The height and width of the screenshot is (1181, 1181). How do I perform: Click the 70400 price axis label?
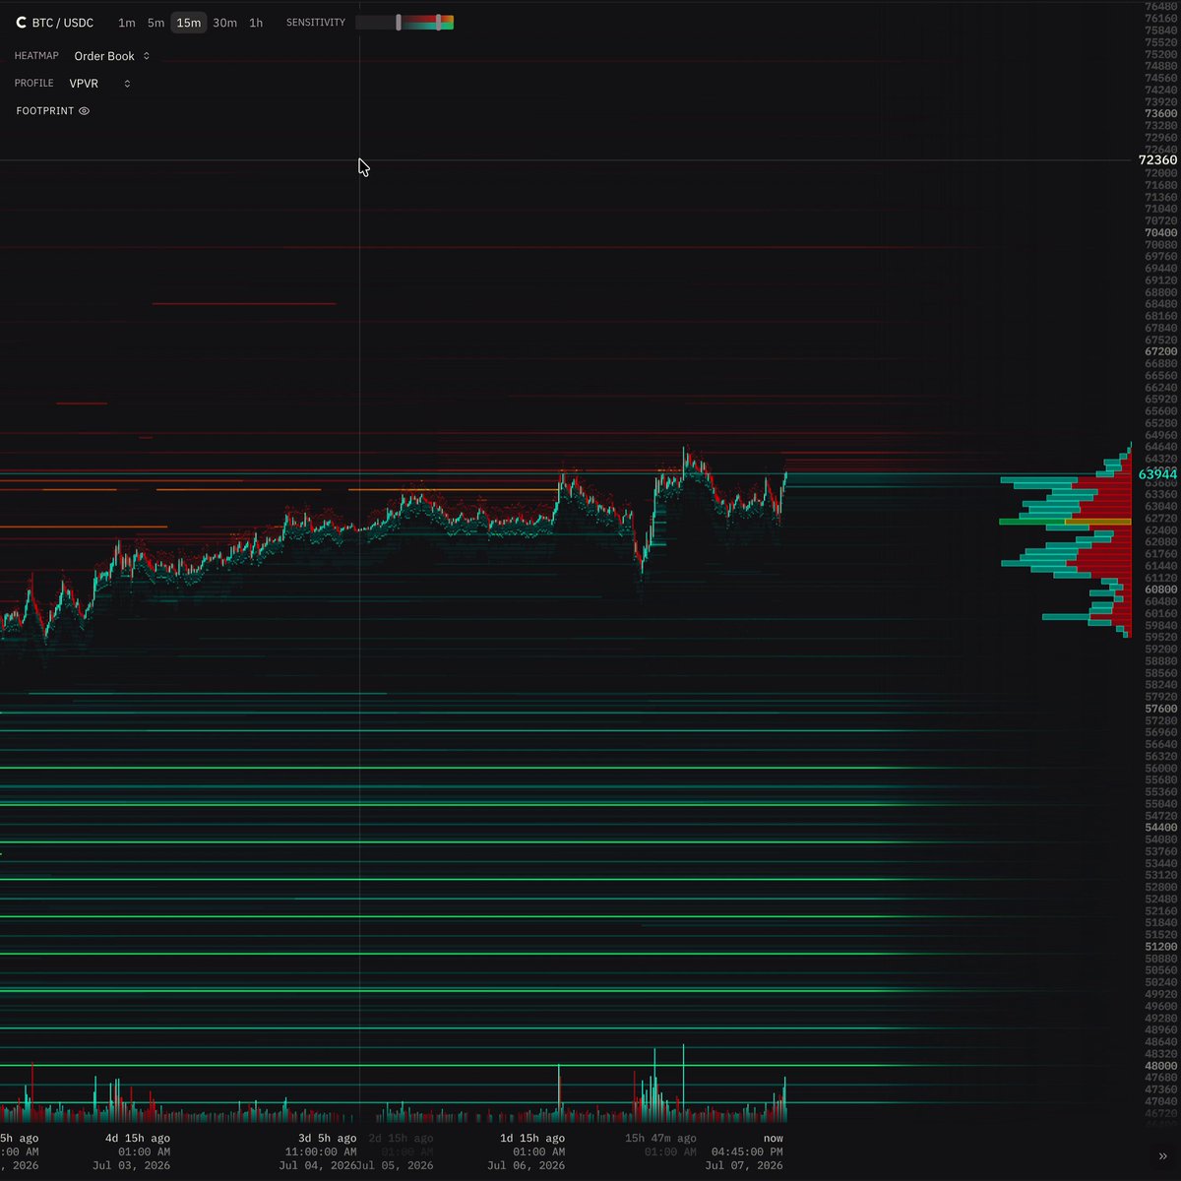1161,233
